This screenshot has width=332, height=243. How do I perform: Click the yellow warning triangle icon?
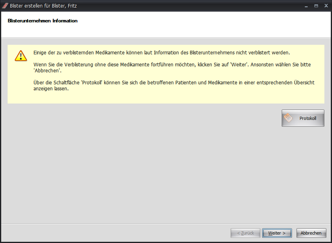pyautogui.click(x=21, y=56)
